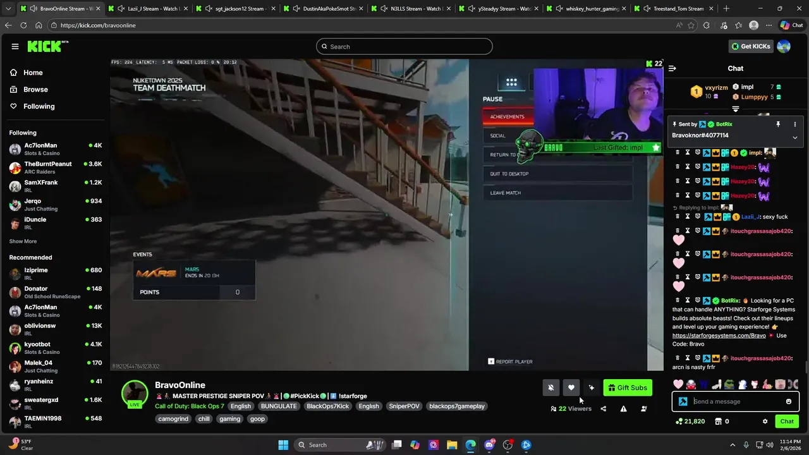
Task: Switch to the DustinAkaPokeSmot Stream tab
Action: (322, 9)
